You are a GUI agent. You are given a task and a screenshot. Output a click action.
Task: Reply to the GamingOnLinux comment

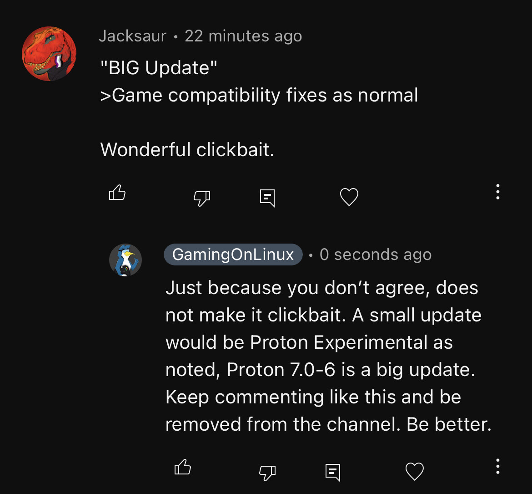[x=333, y=472]
